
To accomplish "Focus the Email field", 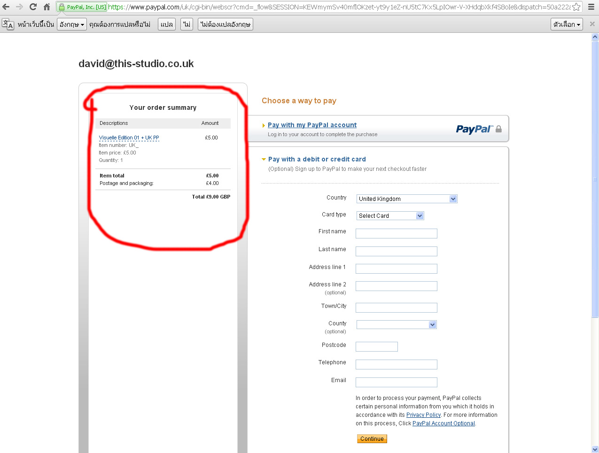I will click(x=397, y=382).
